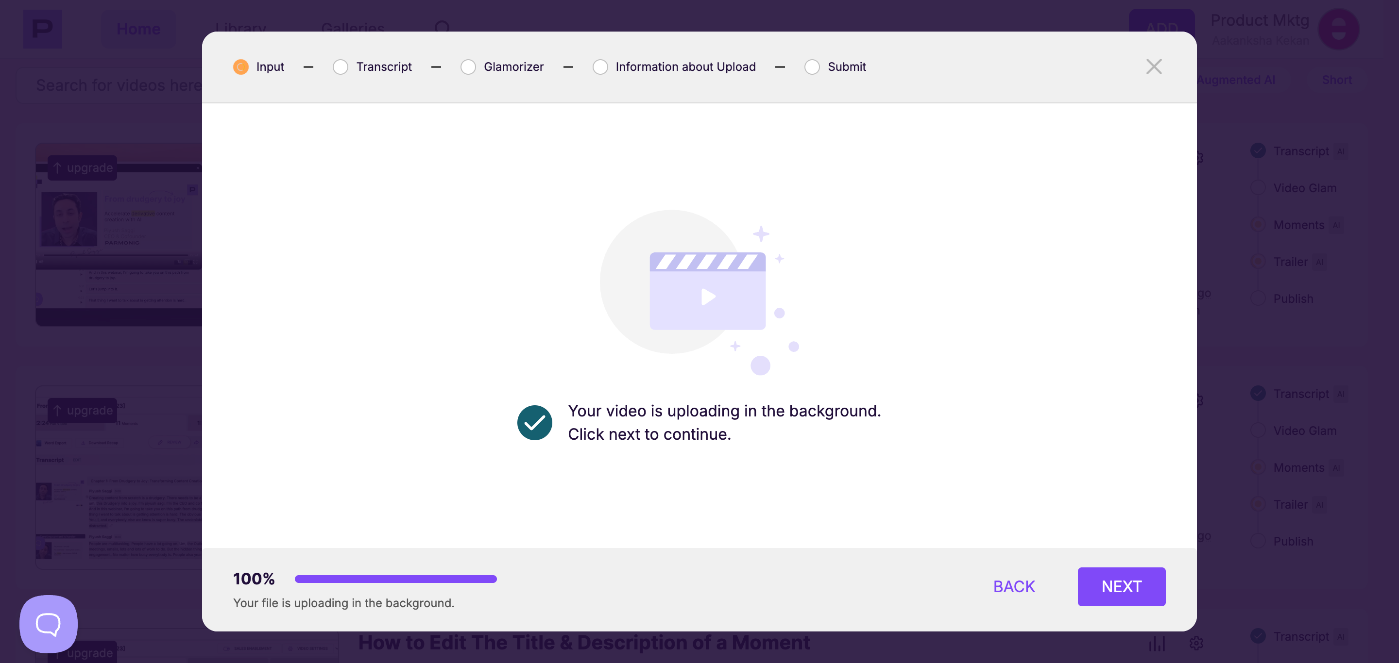Click upgrade badge on second video thumbnail
Viewport: 1399px width, 663px height.
point(83,410)
